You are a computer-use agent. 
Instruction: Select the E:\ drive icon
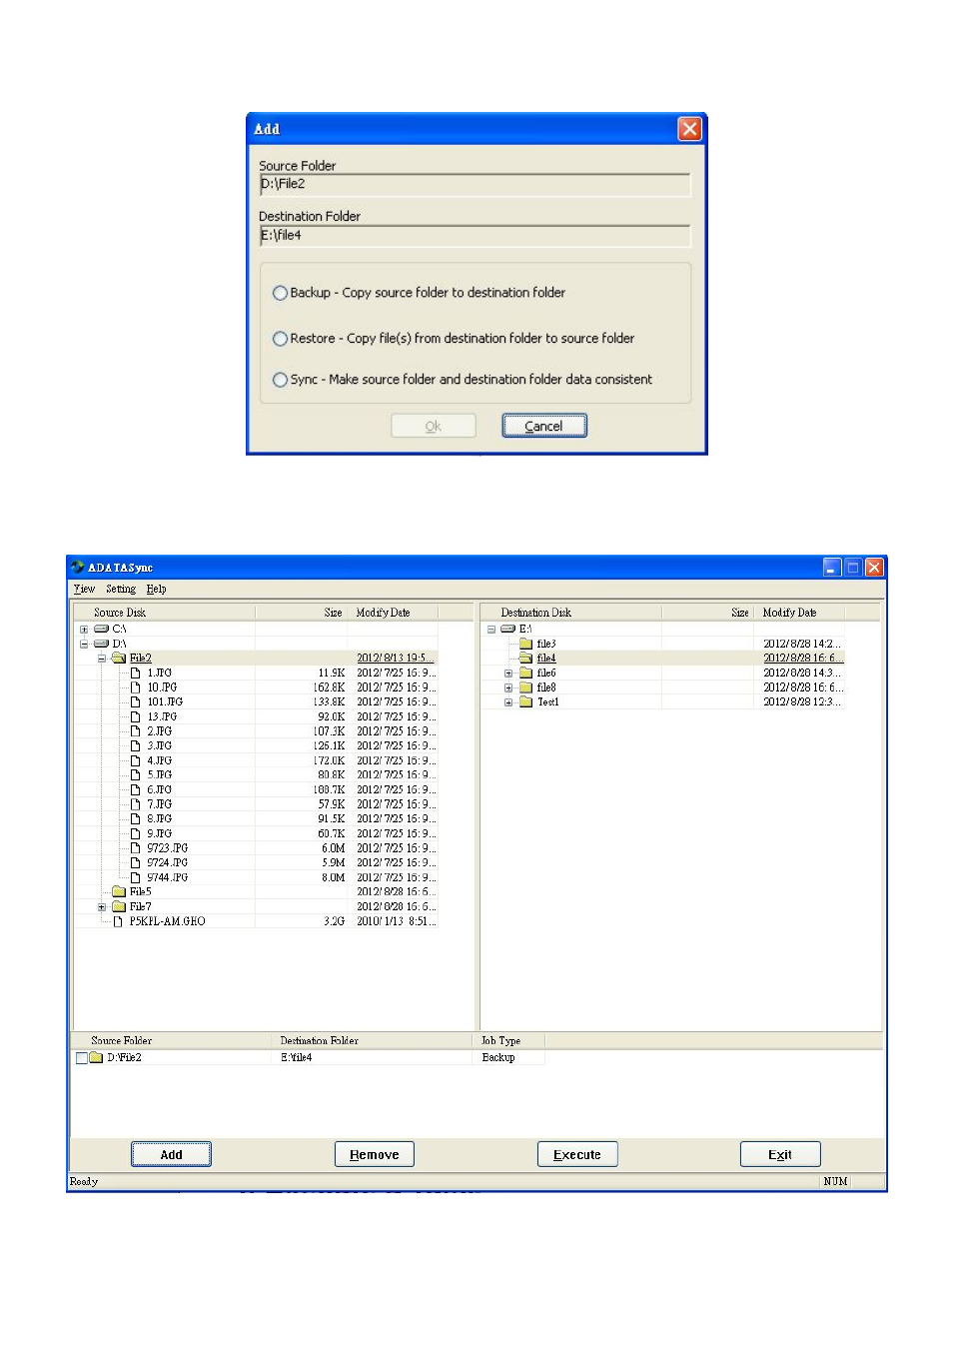pos(508,630)
